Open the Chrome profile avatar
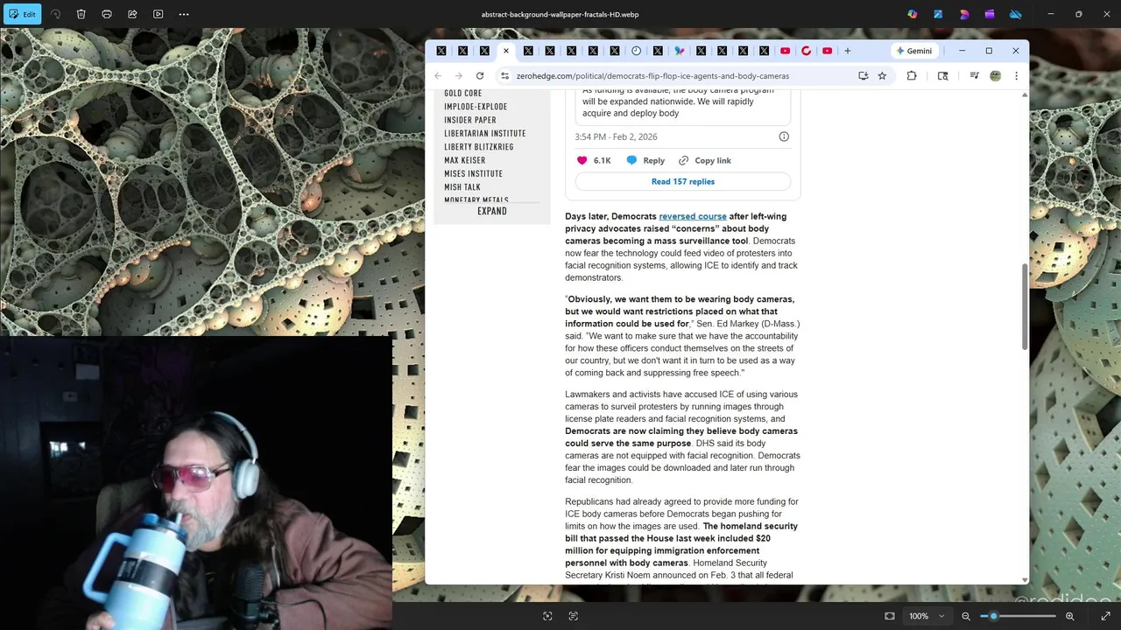The height and width of the screenshot is (630, 1121). point(995,76)
